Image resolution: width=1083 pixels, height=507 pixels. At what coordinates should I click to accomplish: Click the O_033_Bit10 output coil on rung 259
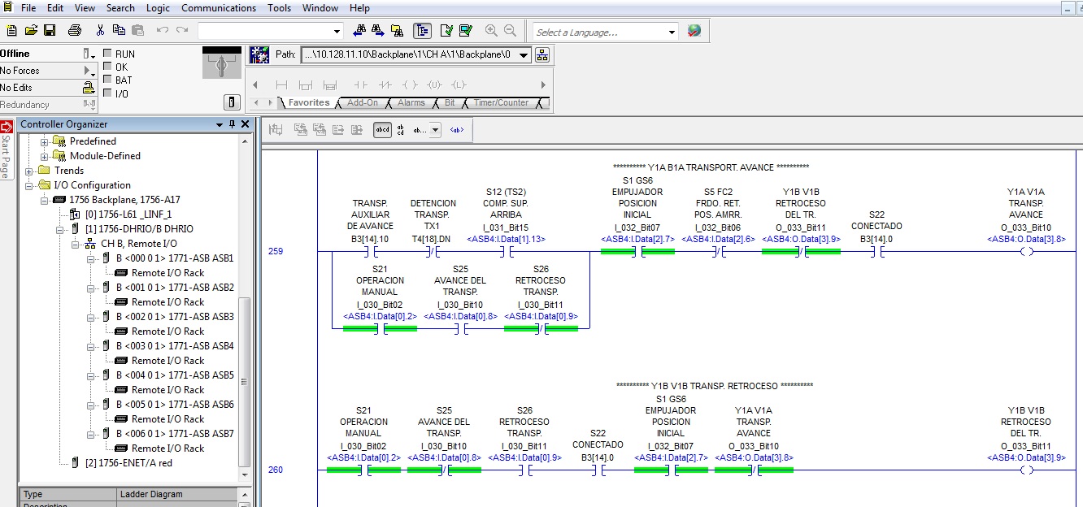click(1026, 252)
